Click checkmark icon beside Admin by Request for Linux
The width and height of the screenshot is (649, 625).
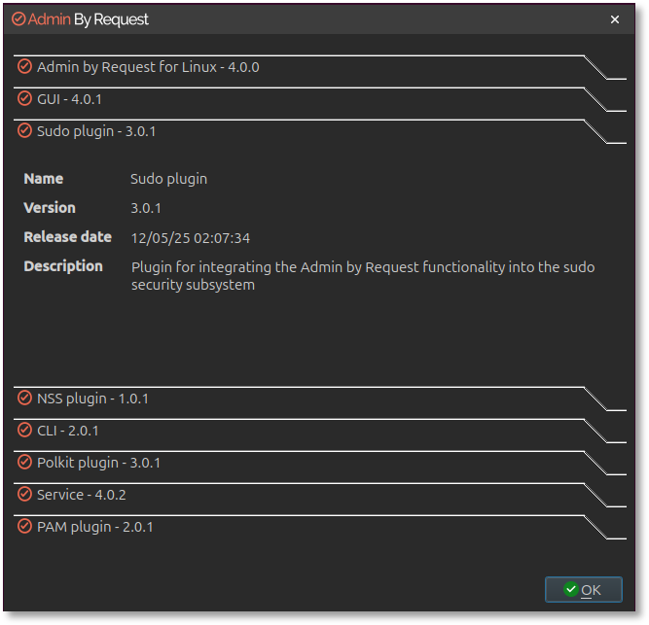25,67
